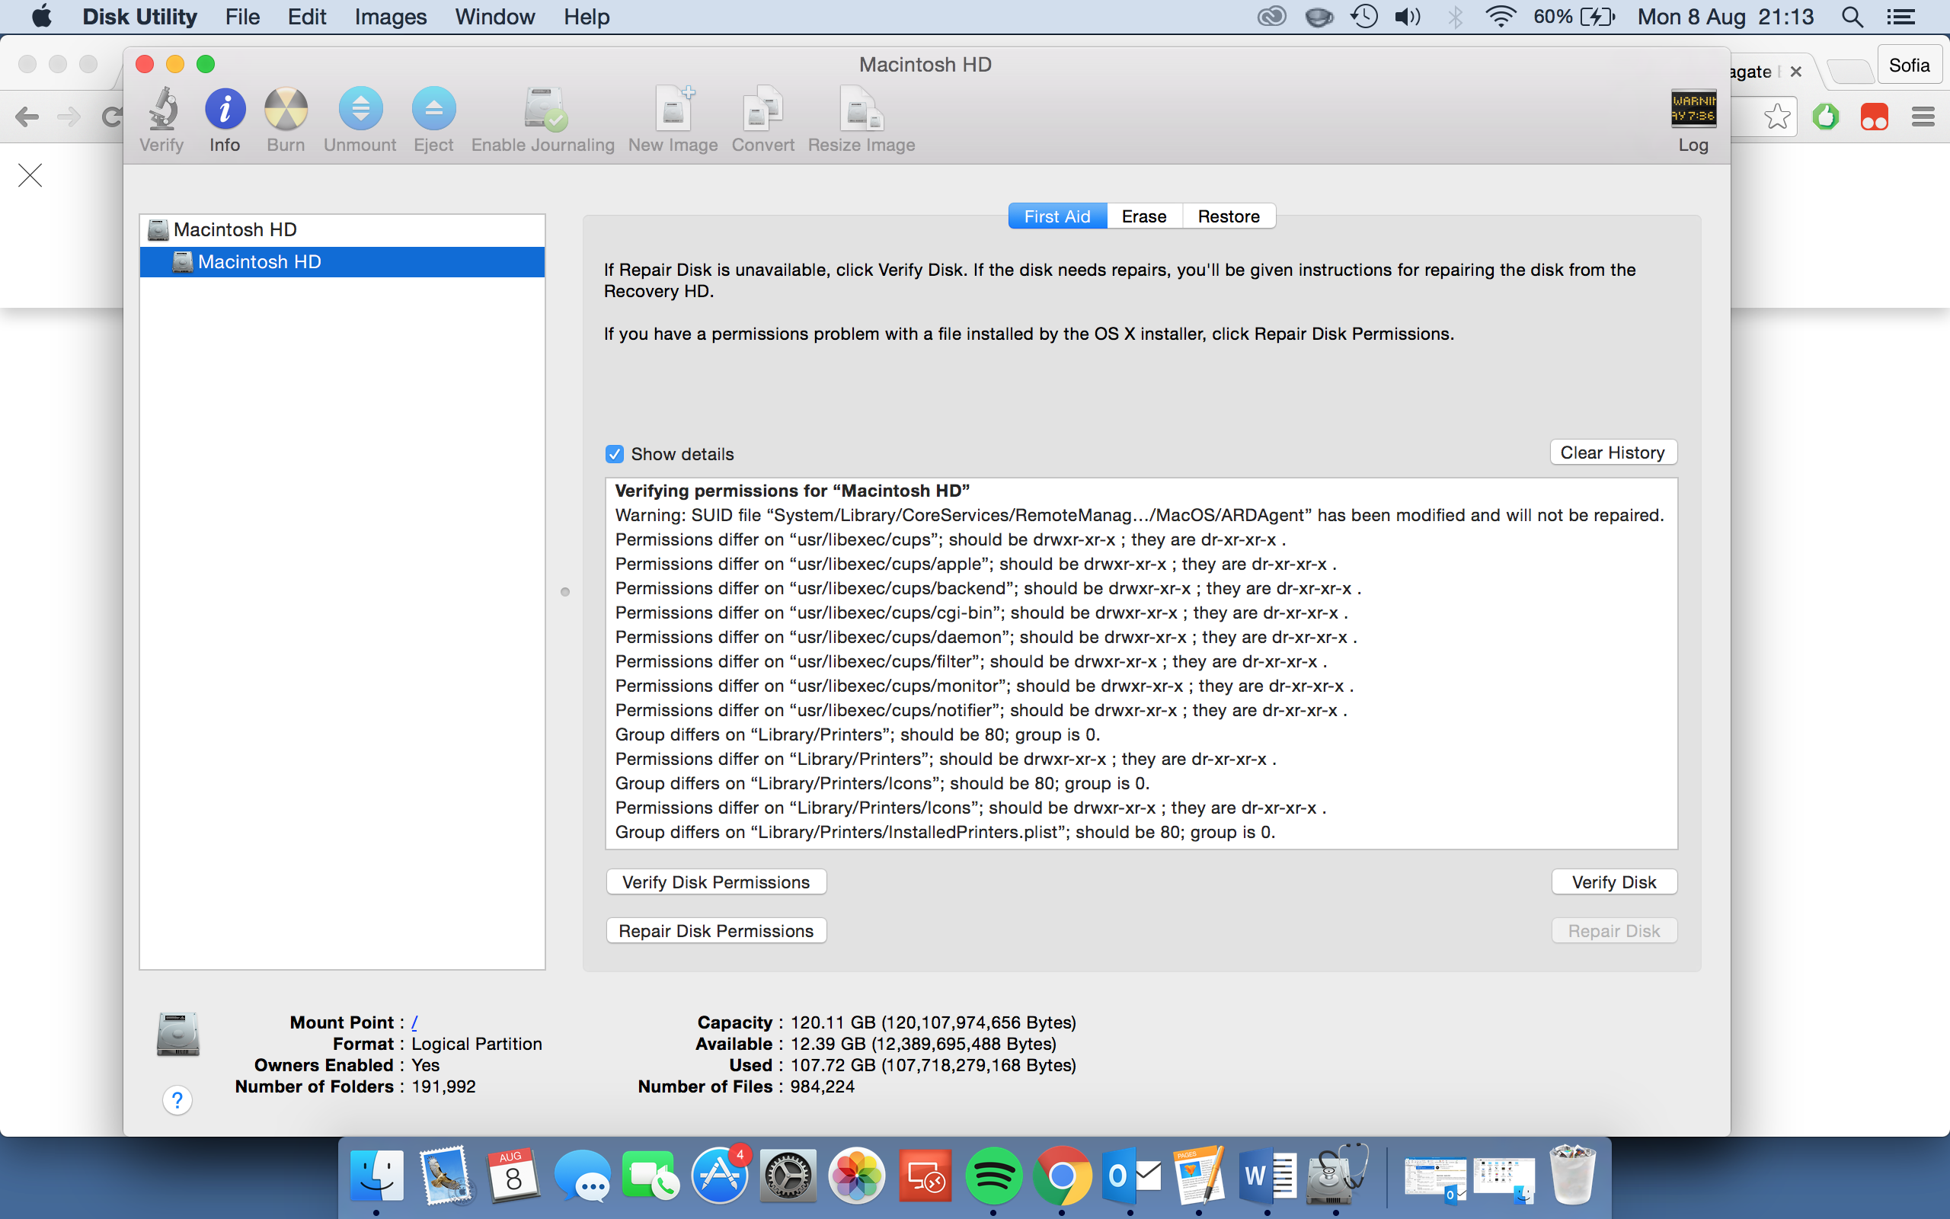Switch to the Erase tab

point(1143,216)
